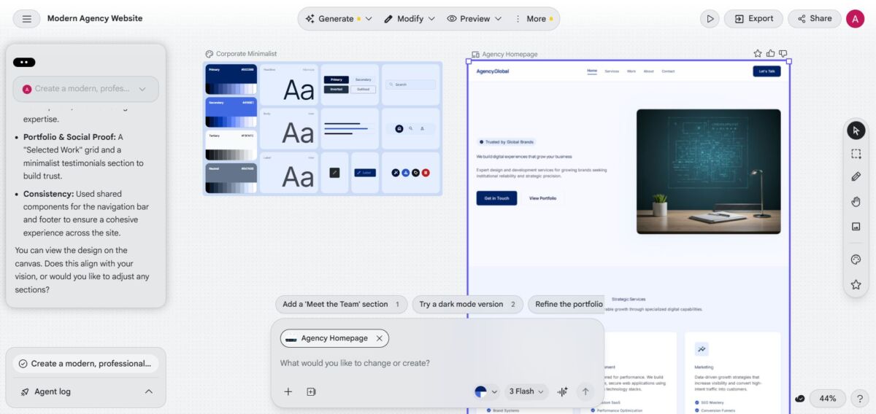Click the rocket icon beside Agent log

click(x=24, y=391)
